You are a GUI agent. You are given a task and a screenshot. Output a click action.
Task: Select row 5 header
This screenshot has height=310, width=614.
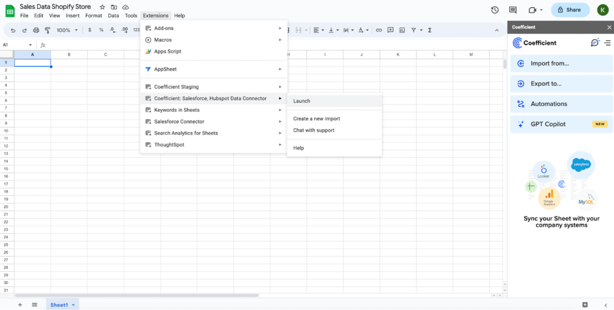coord(6,93)
